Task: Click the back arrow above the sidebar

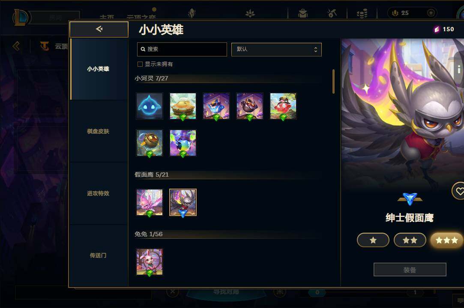Action: point(99,29)
